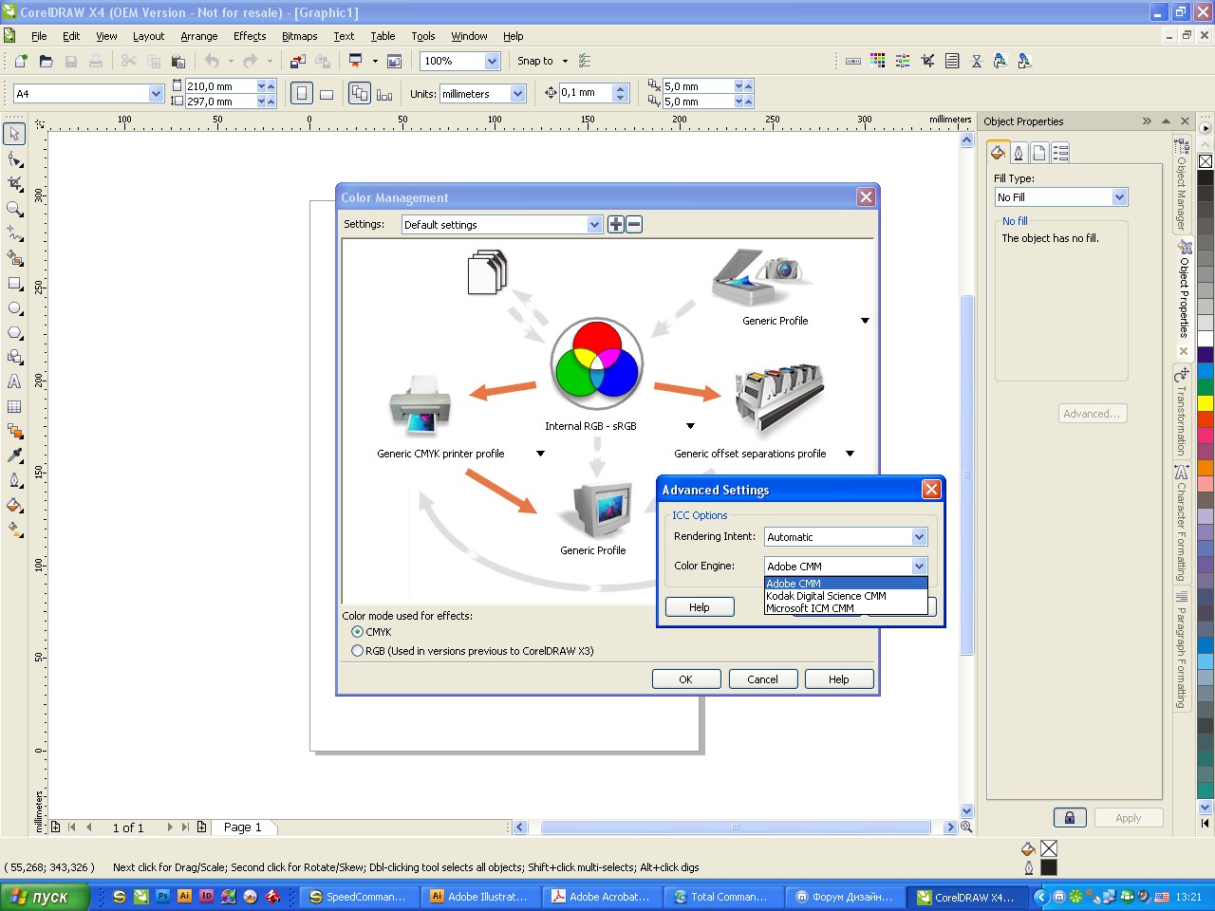Select the Interactive Fill tool
Image resolution: width=1215 pixels, height=911 pixels.
click(14, 530)
